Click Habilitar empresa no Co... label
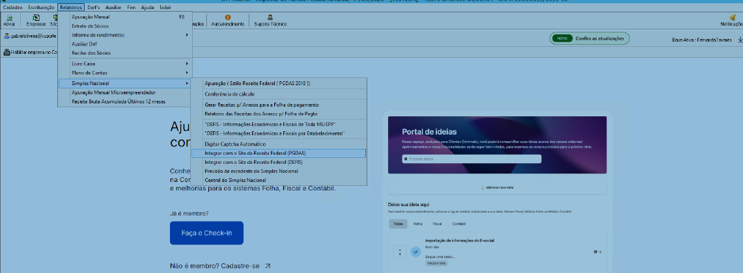 click(x=34, y=52)
